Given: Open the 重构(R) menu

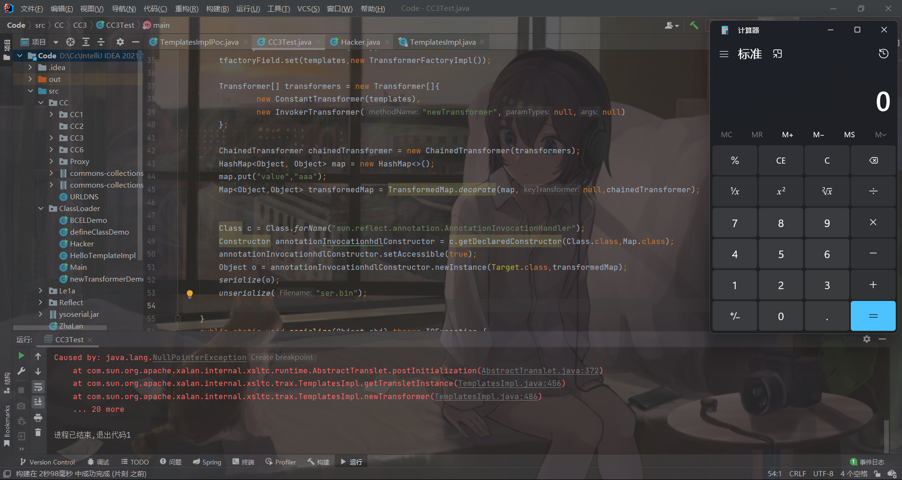Looking at the screenshot, I should (x=186, y=8).
